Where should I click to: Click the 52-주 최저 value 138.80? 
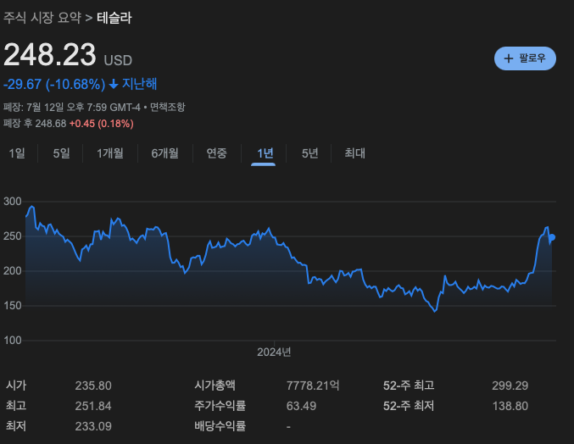[510, 406]
